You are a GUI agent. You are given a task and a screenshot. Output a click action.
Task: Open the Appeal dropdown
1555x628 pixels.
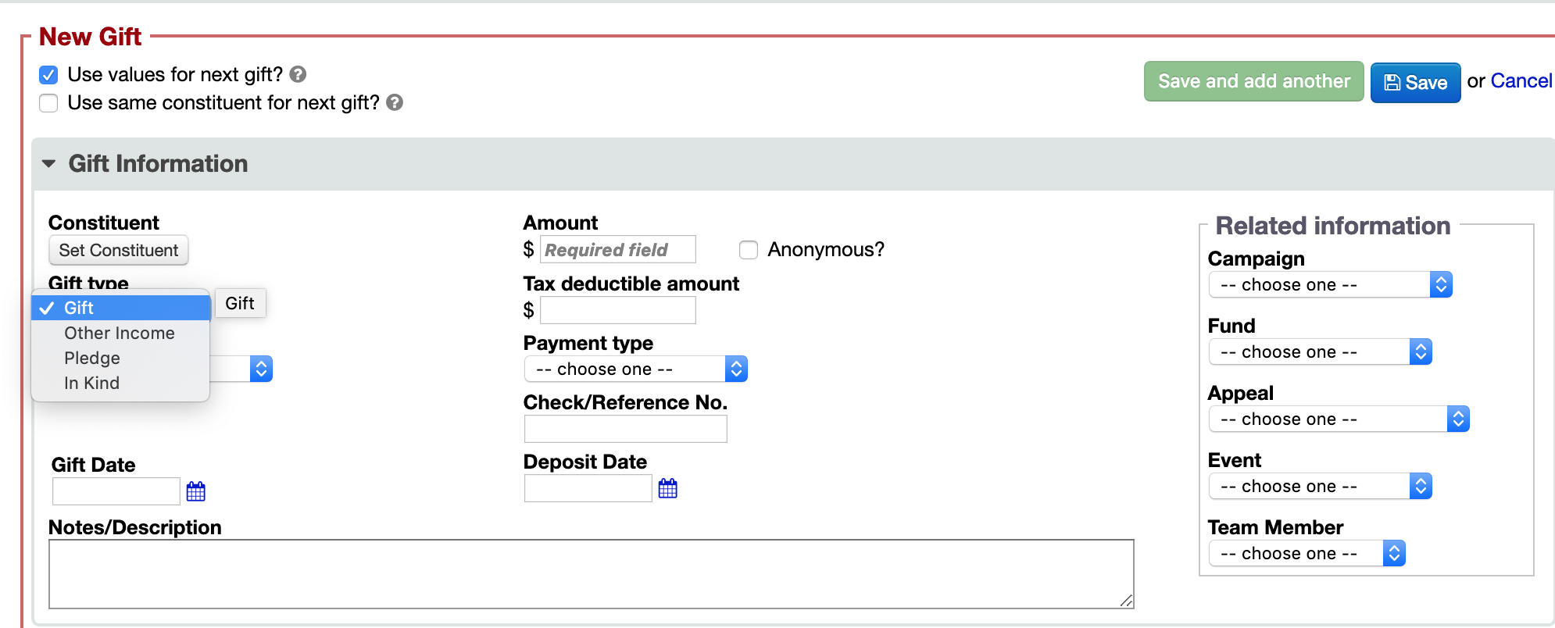coord(1338,419)
